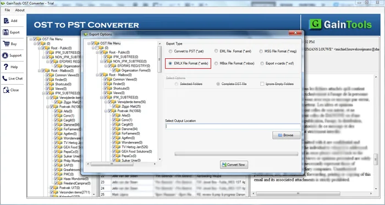Click the Export floppy disk icon

pyautogui.click(x=6, y=32)
